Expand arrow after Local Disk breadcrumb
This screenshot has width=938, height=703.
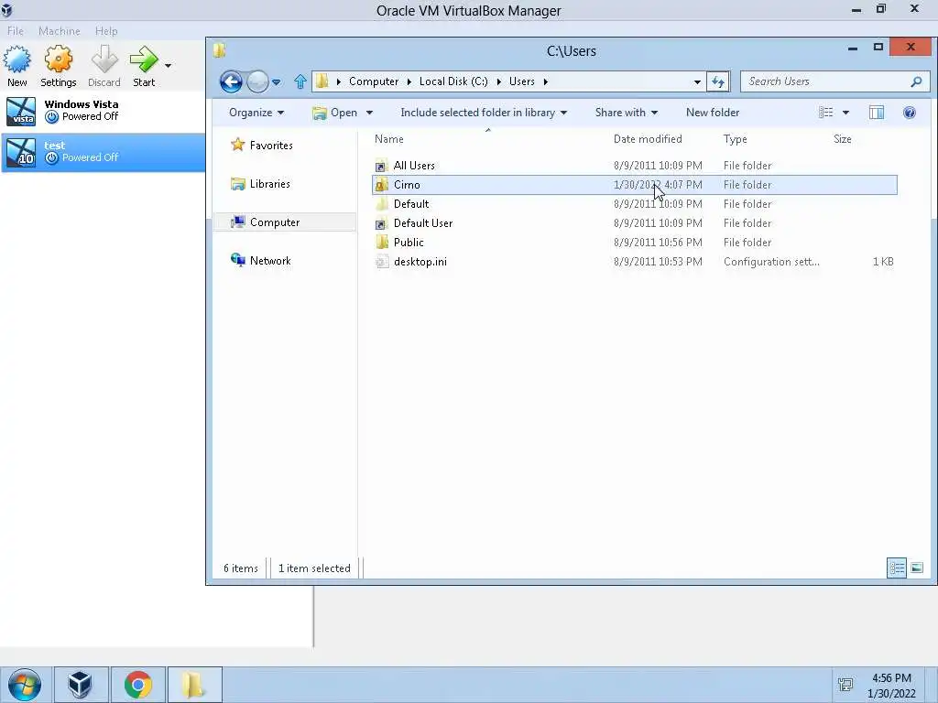[x=499, y=81]
